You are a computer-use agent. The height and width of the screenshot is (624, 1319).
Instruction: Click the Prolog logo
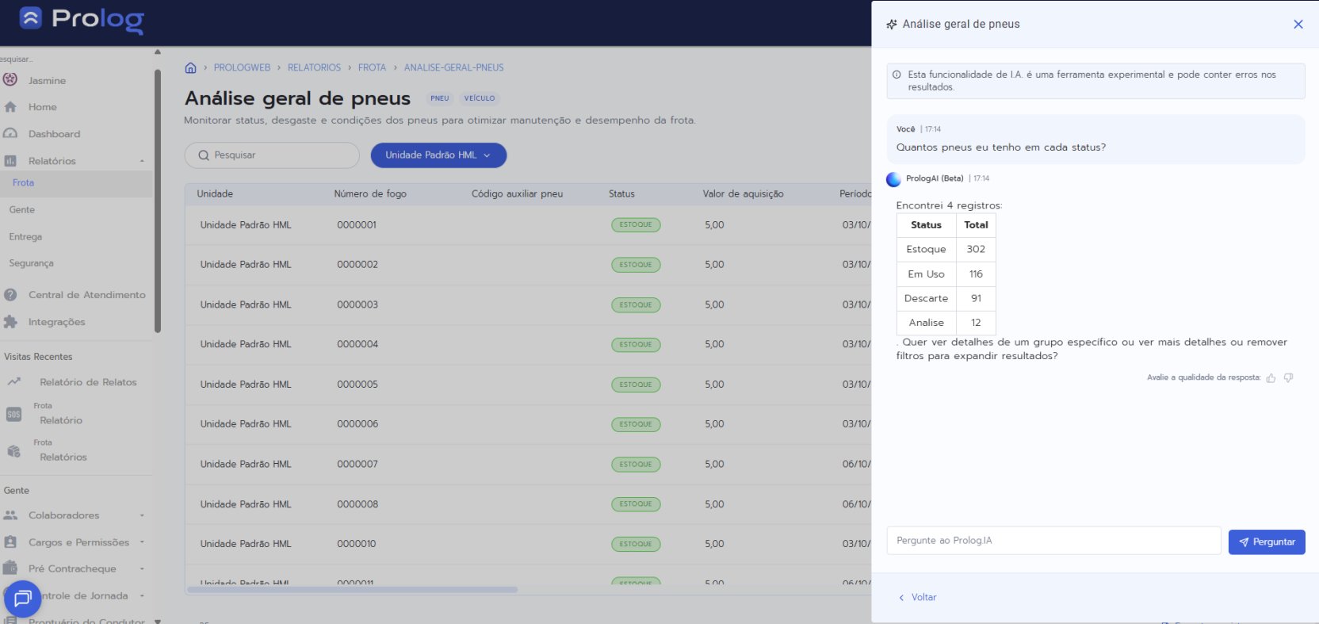tap(82, 19)
